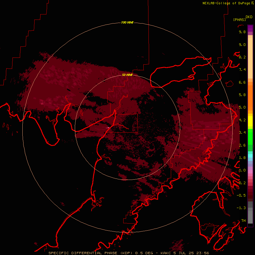This screenshot has height=255, width=255.
Task: Click the 2.6 scale value
Action: pyautogui.click(x=242, y=145)
